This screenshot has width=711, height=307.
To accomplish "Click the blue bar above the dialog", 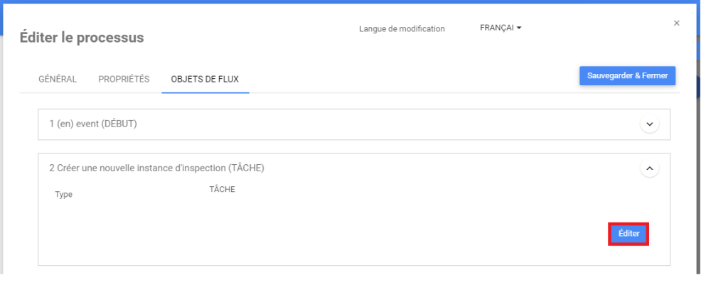I will coord(355,2).
